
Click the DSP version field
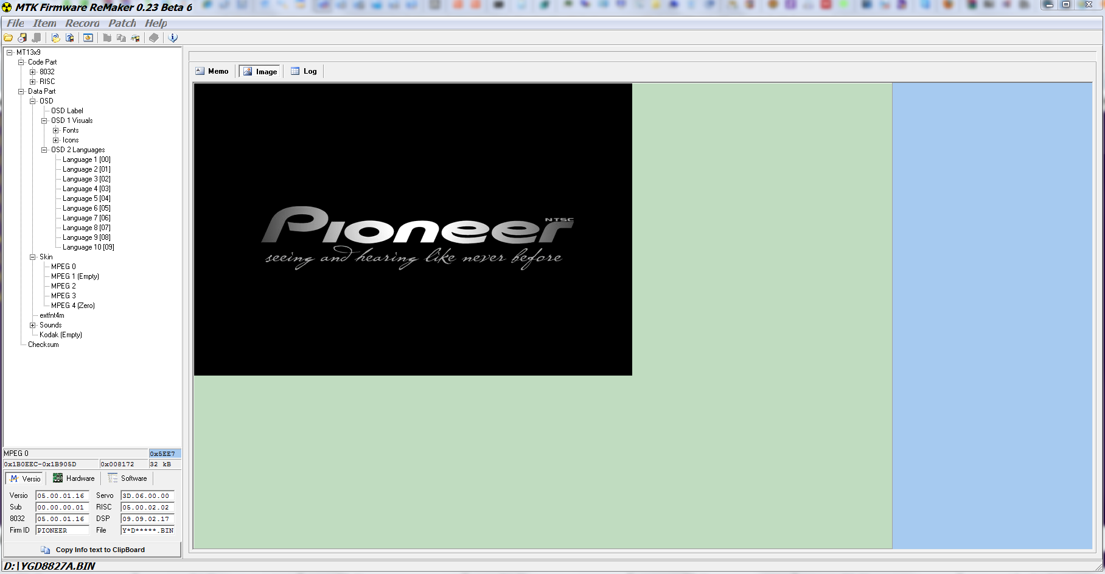[x=147, y=519]
